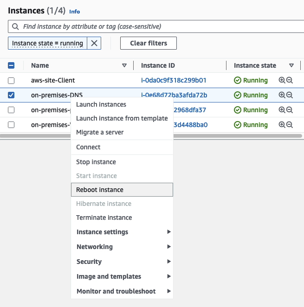Sort by Name column arrow
304x307 pixels.
coord(124,65)
